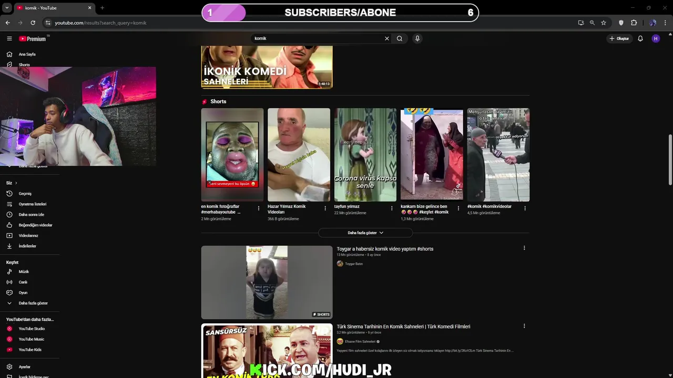Screen dimensions: 673x378
Task: Open Chrome three-dot menu
Action: coord(666,23)
